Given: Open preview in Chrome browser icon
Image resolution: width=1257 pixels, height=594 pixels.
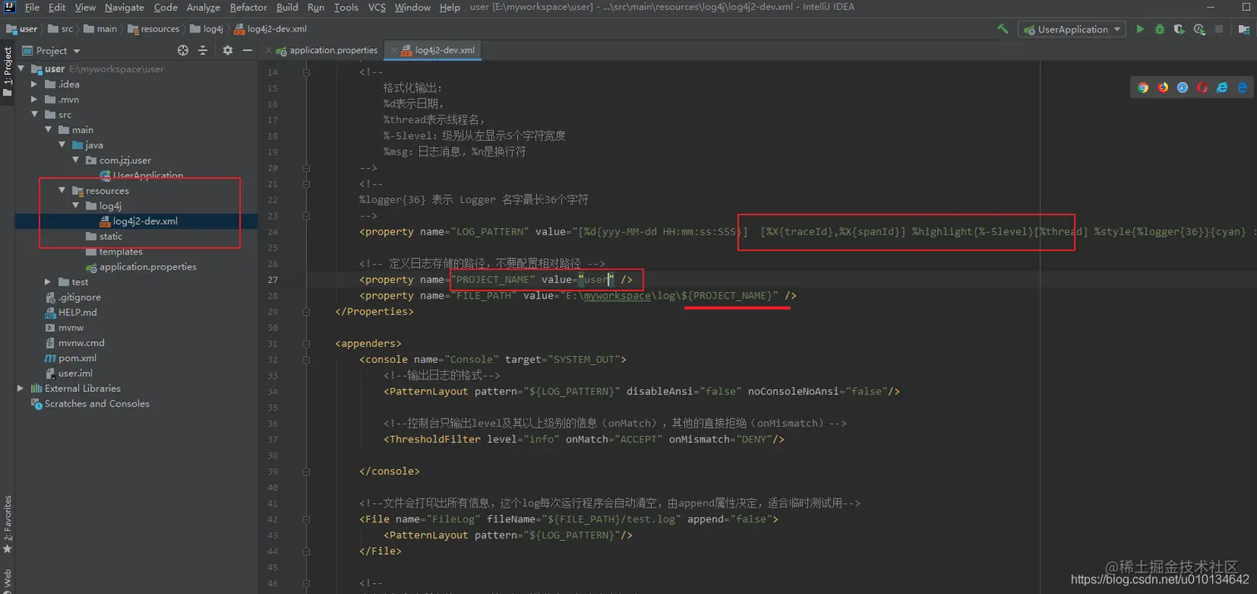Looking at the screenshot, I should point(1143,87).
